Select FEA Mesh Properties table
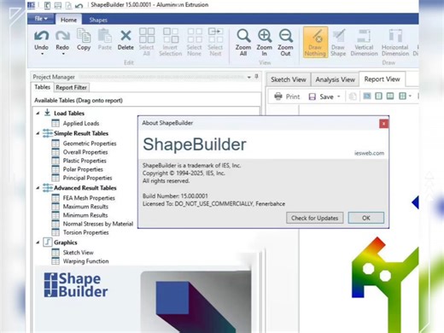This screenshot has height=333, width=444. (x=89, y=198)
